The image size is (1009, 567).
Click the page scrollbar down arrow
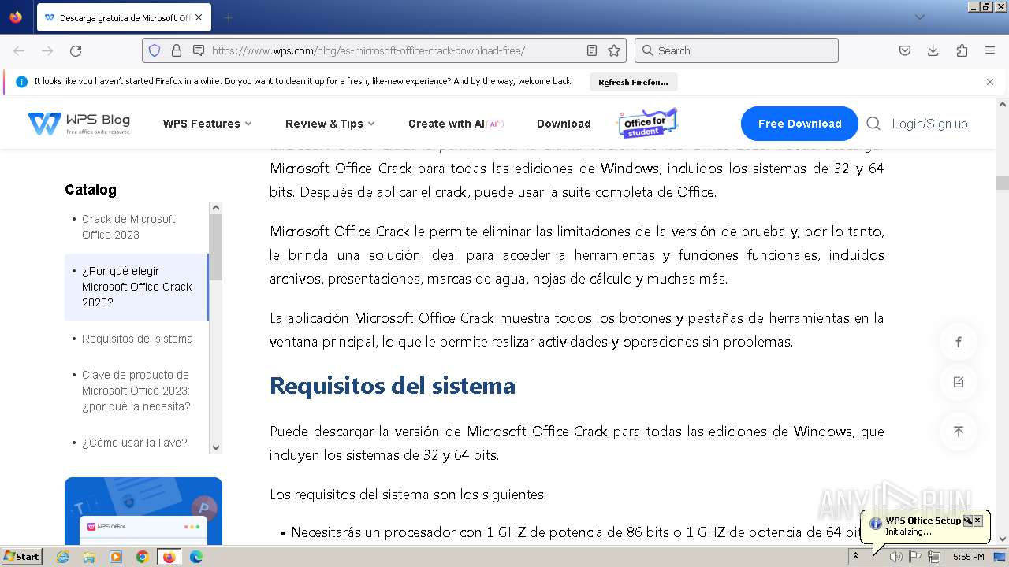click(x=1003, y=539)
